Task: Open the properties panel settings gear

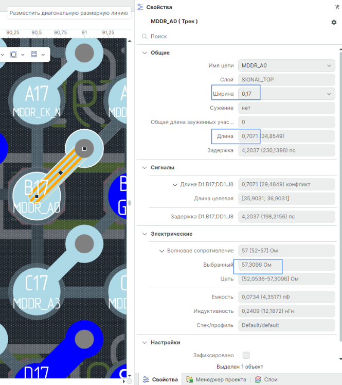Action: pyautogui.click(x=334, y=22)
